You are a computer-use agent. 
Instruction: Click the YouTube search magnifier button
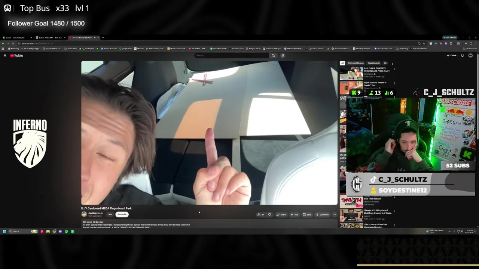coord(273,55)
